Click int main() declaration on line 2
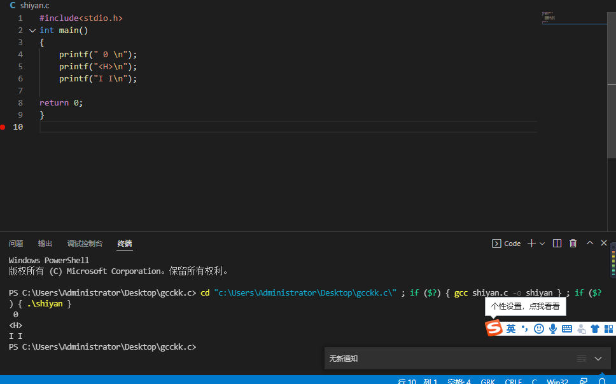 coord(64,31)
